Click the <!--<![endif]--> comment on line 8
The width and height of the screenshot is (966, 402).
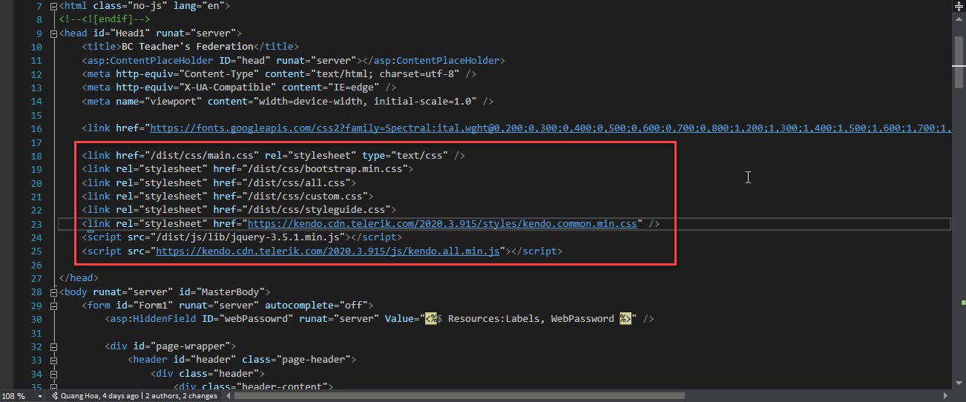tap(105, 20)
